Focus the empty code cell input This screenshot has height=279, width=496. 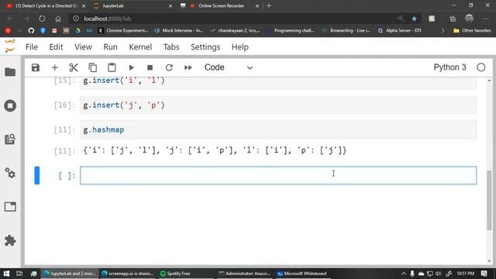coord(278,175)
